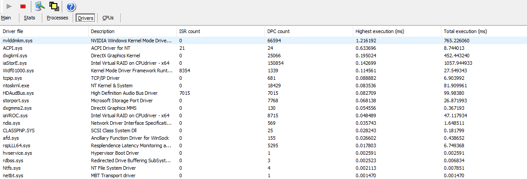
Task: Select the Drivers tab
Action: pos(85,18)
